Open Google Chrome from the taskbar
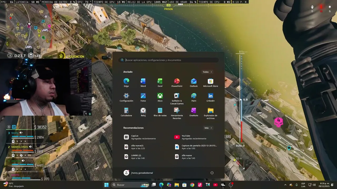The image size is (337, 189). (x=192, y=185)
